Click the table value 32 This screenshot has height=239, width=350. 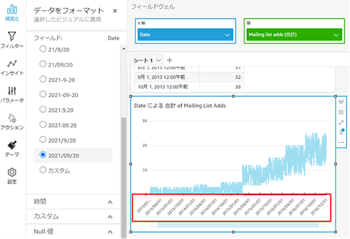[x=238, y=77]
